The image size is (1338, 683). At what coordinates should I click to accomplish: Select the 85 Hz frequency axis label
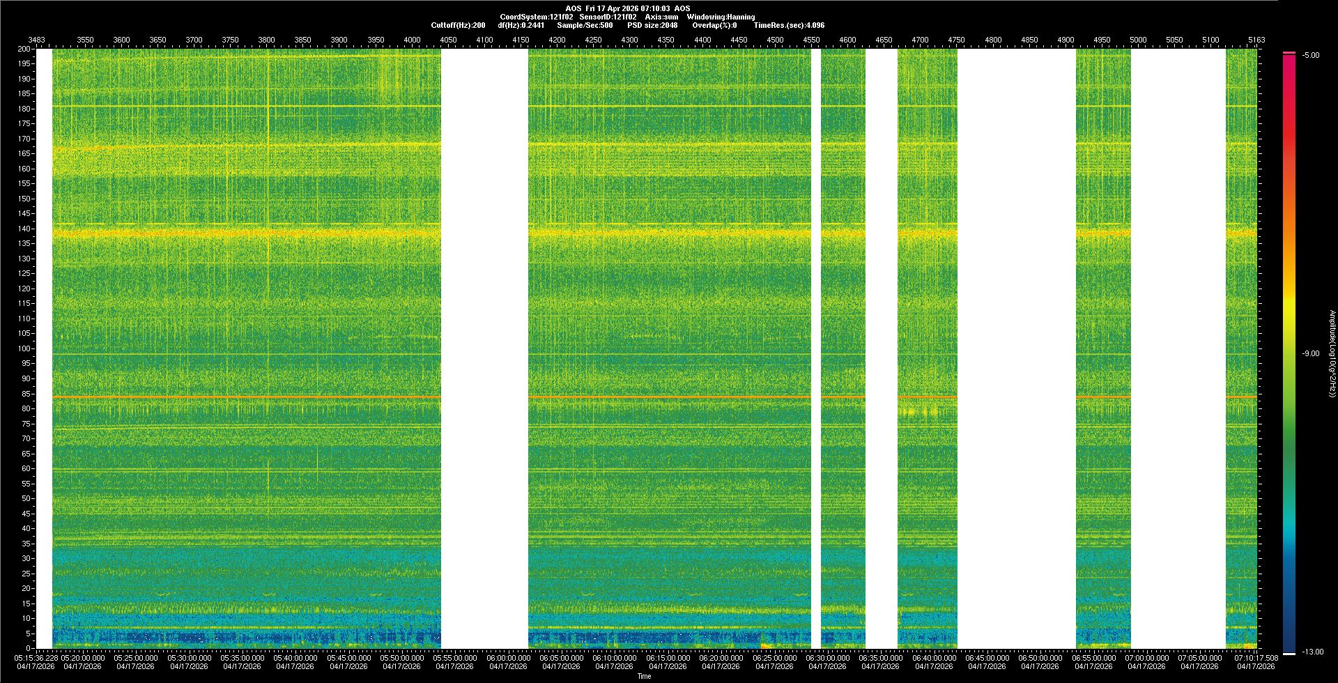click(x=26, y=394)
